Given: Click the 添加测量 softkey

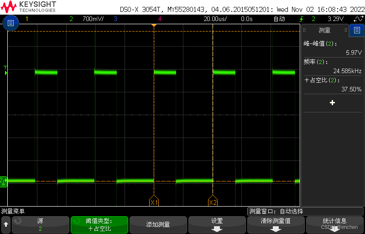Looking at the screenshot, I should tap(158, 225).
